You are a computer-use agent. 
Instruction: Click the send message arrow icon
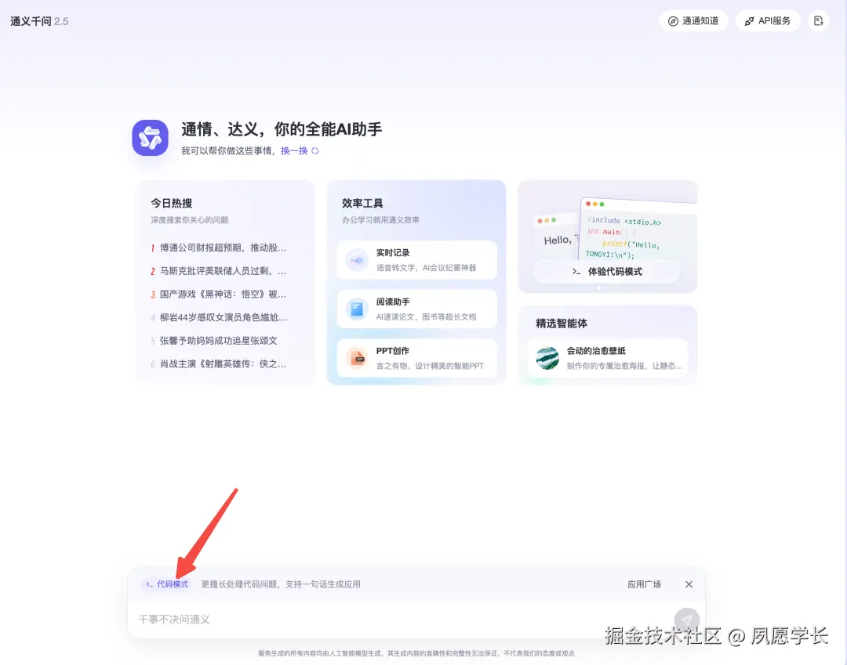(687, 620)
